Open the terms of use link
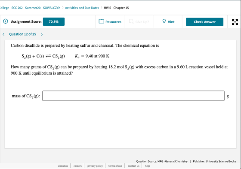The image size is (241, 169). [115, 166]
